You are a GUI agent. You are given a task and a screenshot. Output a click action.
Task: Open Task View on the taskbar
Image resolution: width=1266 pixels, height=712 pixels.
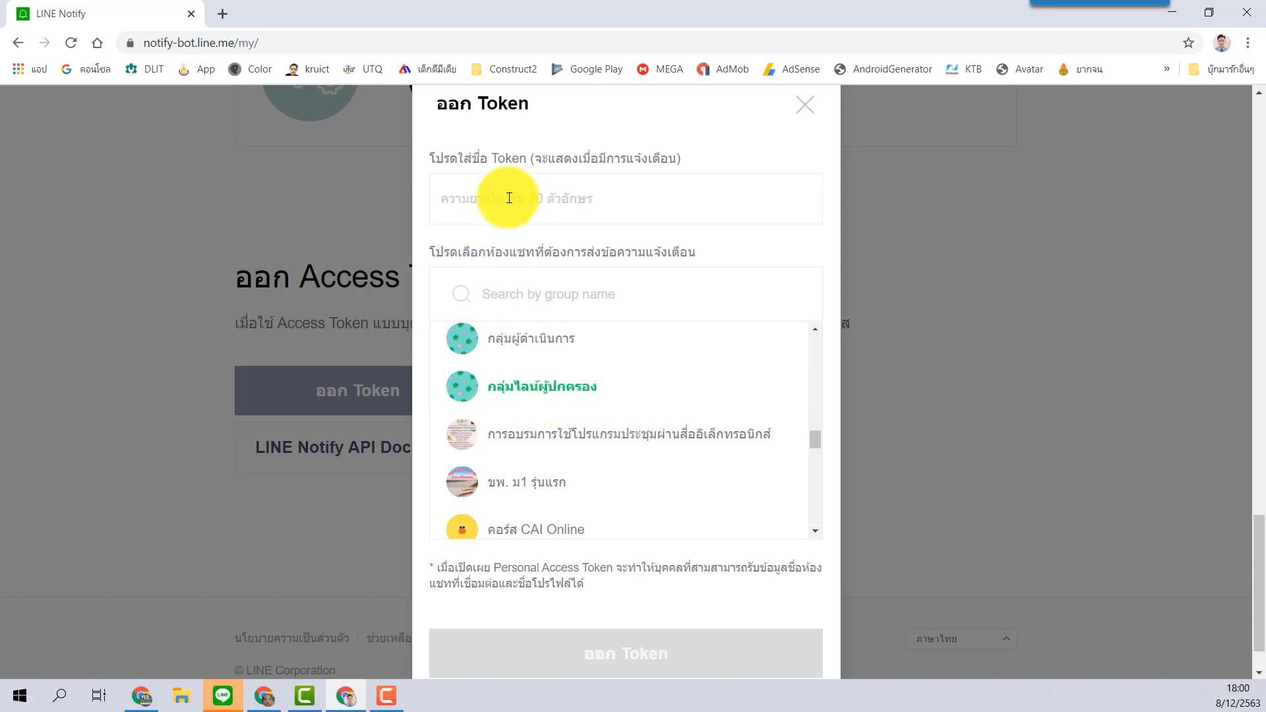point(99,696)
